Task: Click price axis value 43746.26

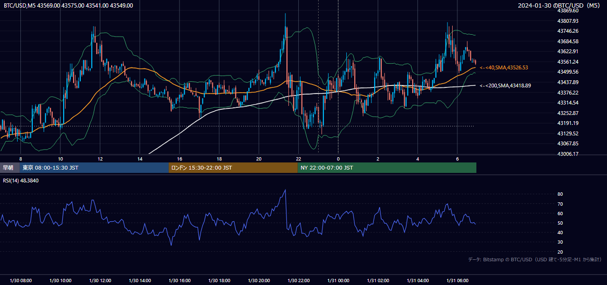Action: 568,31
